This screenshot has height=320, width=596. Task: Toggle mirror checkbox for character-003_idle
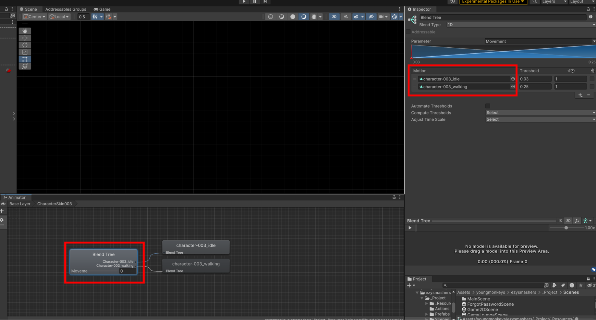click(592, 79)
